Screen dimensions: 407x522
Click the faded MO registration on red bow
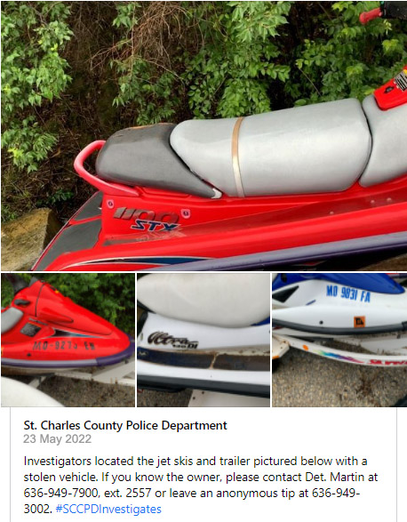point(64,345)
